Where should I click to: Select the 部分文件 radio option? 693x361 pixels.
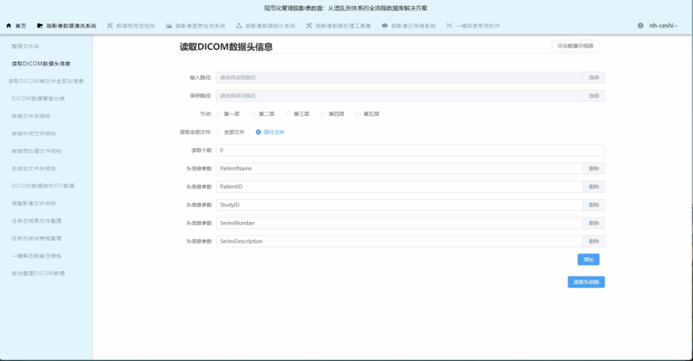click(259, 132)
